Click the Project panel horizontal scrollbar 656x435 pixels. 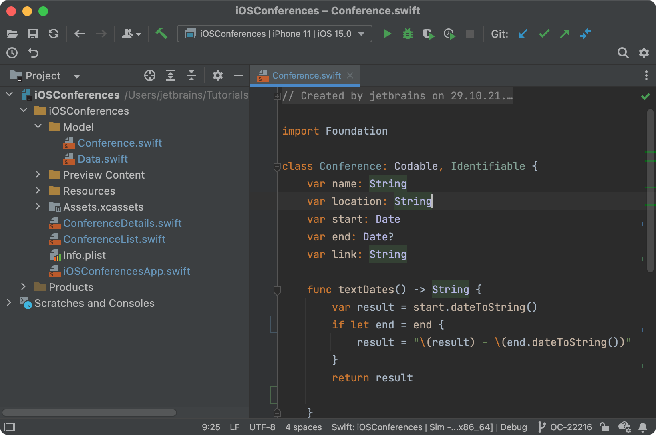[89, 413]
